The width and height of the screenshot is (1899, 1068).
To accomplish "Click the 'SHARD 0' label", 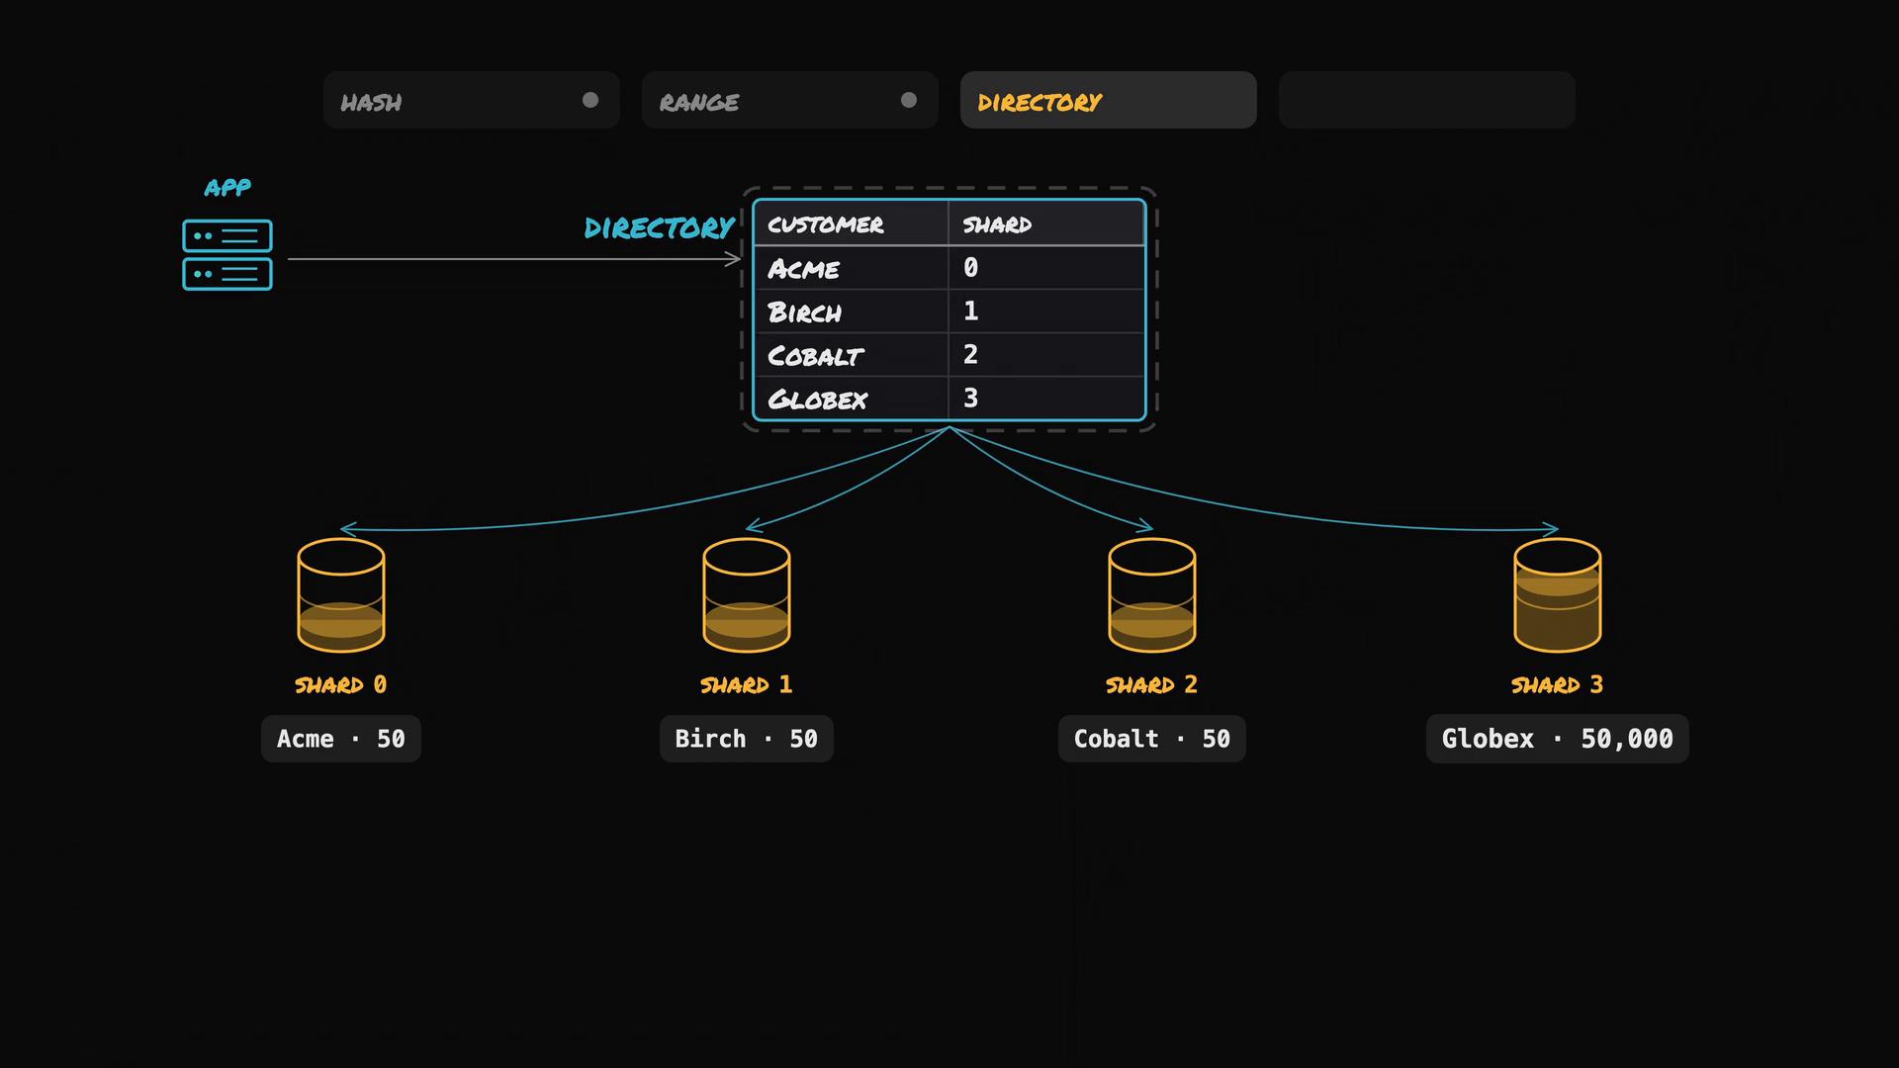I will click(x=341, y=684).
